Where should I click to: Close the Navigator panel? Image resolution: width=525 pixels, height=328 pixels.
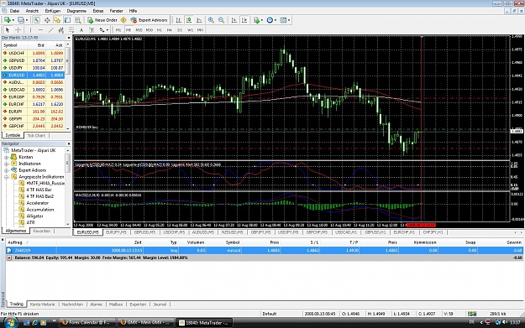[x=69, y=143]
